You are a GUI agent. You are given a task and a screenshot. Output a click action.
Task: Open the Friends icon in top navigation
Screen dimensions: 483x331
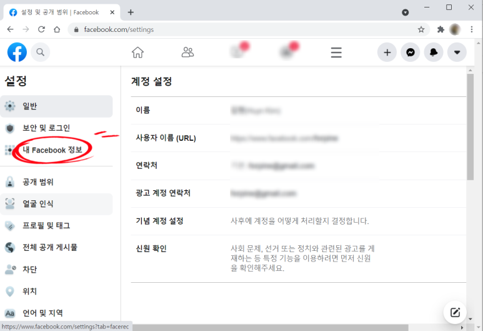pyautogui.click(x=187, y=53)
